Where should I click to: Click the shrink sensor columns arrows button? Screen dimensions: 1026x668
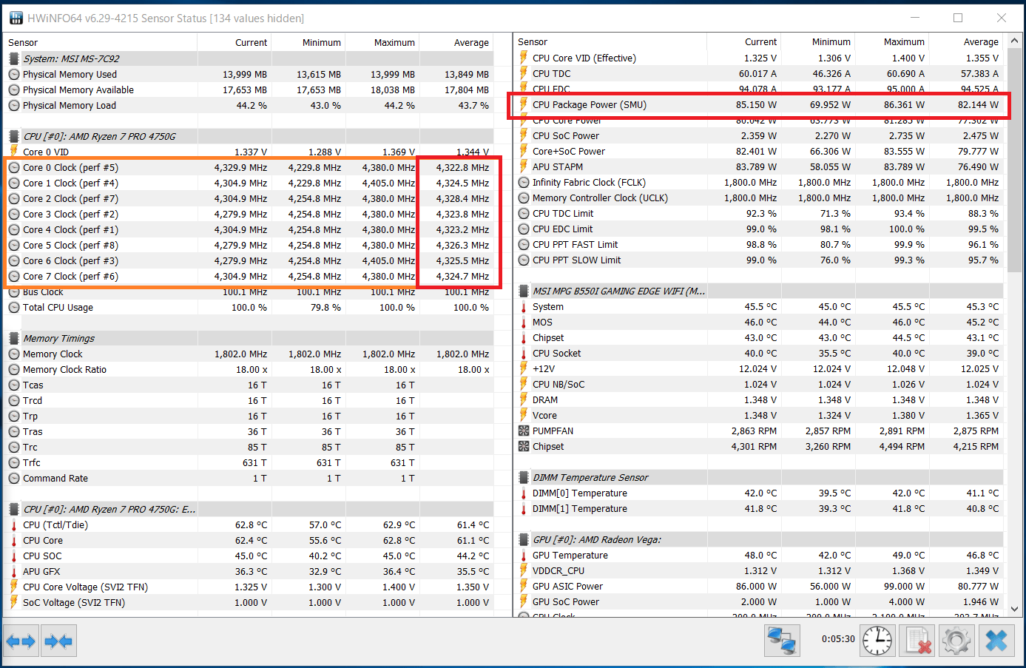point(58,641)
